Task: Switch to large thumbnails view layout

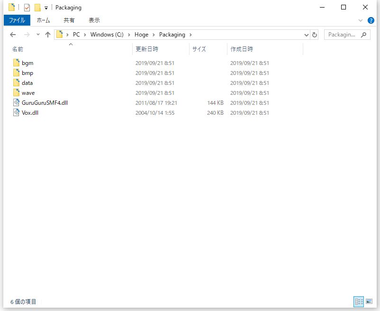Action: pos(369,302)
